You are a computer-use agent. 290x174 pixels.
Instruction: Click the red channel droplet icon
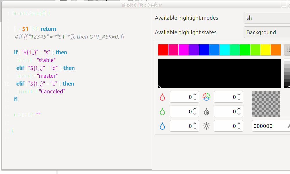pyautogui.click(x=162, y=97)
